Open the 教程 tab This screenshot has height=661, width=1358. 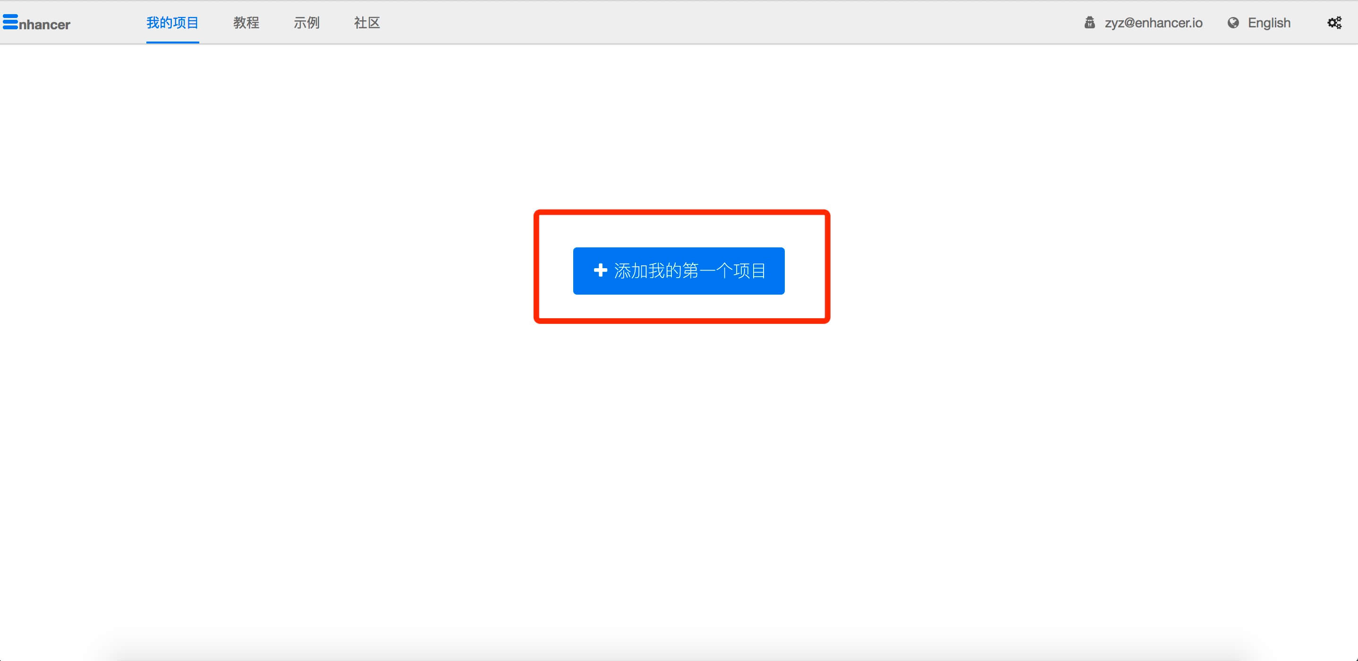(246, 23)
